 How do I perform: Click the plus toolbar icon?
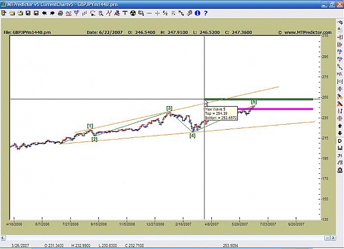tap(157, 13)
